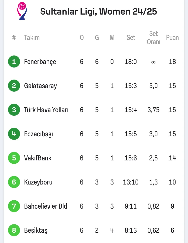Click the Bahcelievler Bld team name

click(x=46, y=206)
